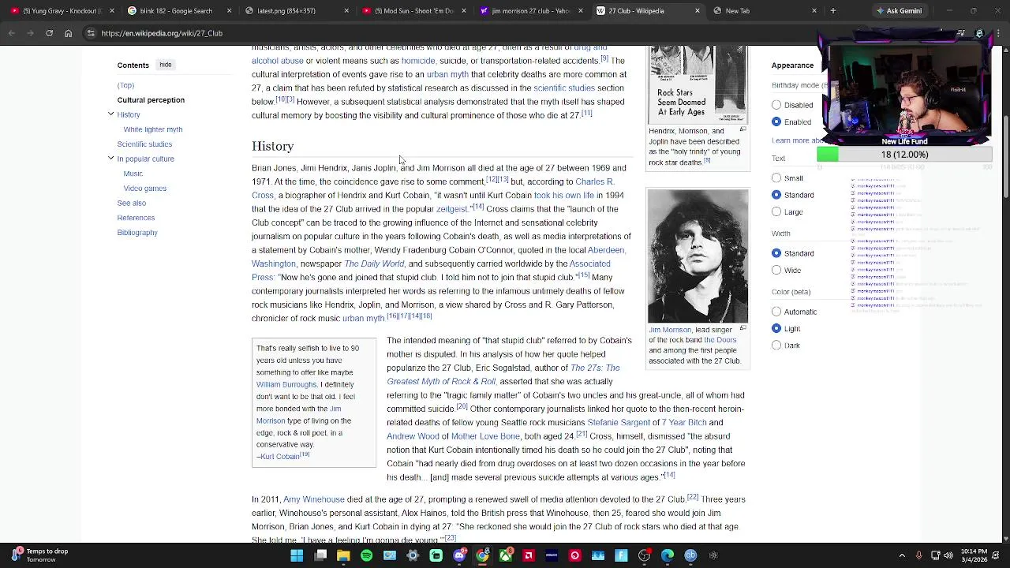This screenshot has width=1010, height=568.
Task: Open the weather widget in the taskbar
Action: (x=39, y=555)
